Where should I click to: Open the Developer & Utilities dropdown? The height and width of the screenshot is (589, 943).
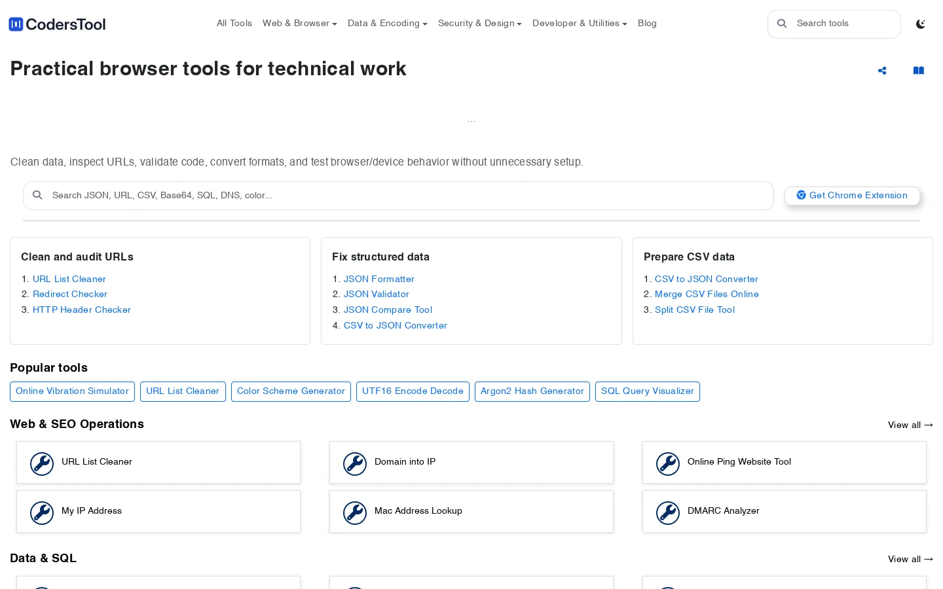click(580, 24)
